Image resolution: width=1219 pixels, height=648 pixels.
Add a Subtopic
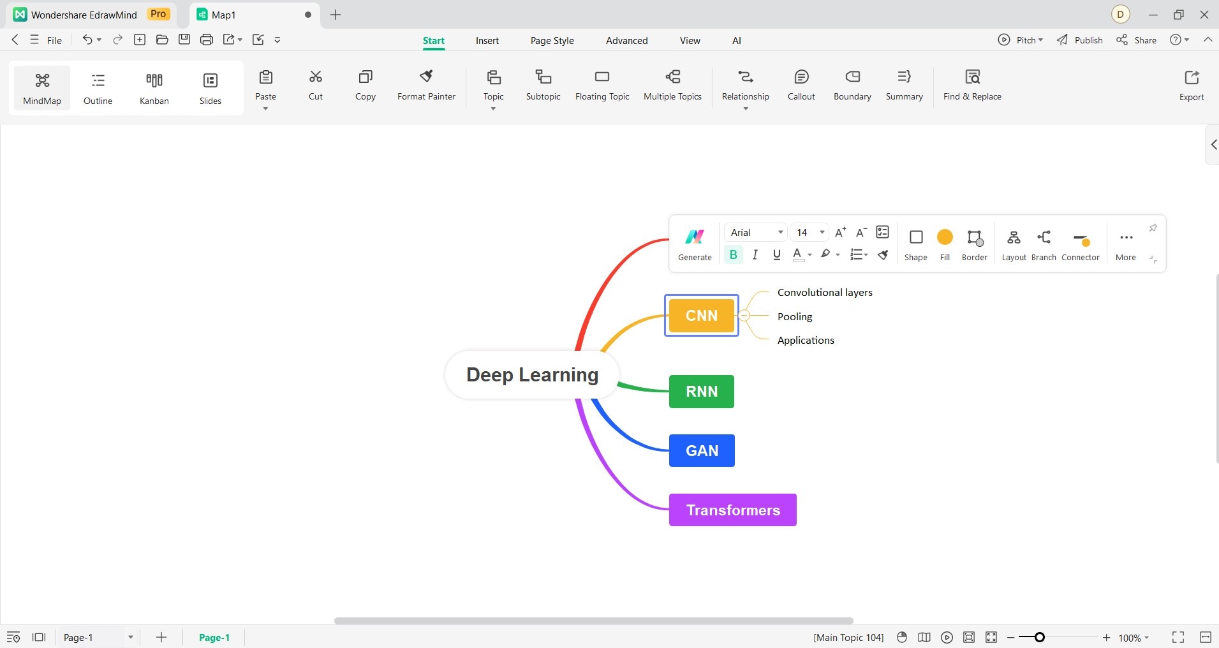[543, 85]
